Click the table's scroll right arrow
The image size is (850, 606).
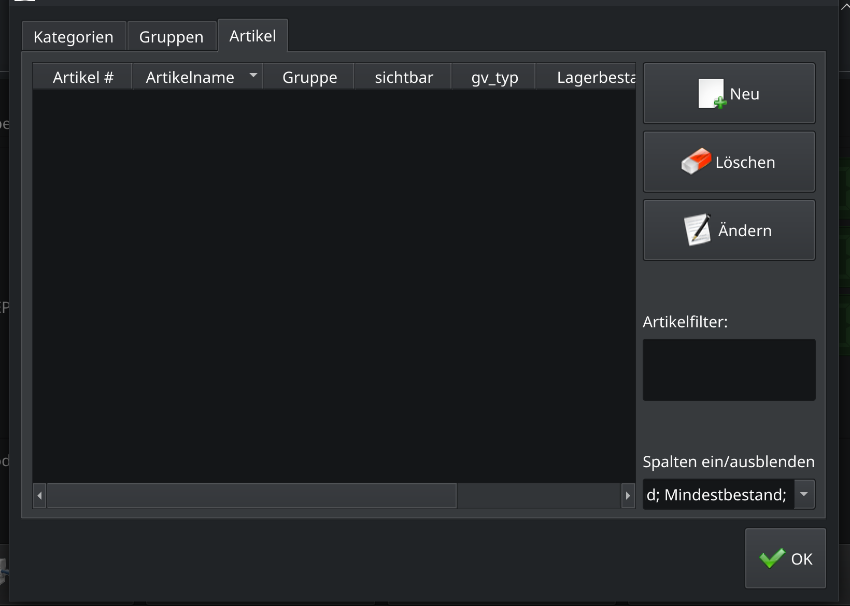[628, 496]
